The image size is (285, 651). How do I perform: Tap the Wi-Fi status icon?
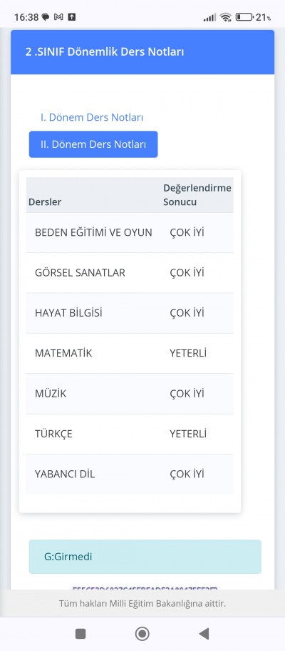[x=226, y=17]
